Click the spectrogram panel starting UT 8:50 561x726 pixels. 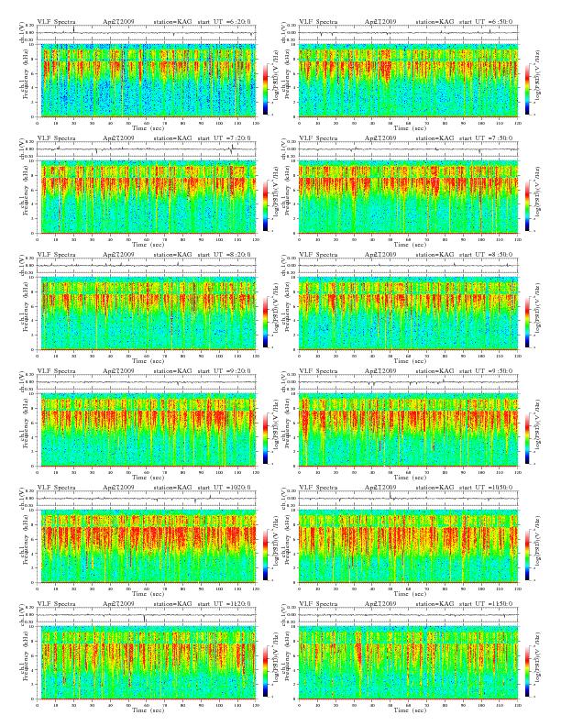[408, 313]
